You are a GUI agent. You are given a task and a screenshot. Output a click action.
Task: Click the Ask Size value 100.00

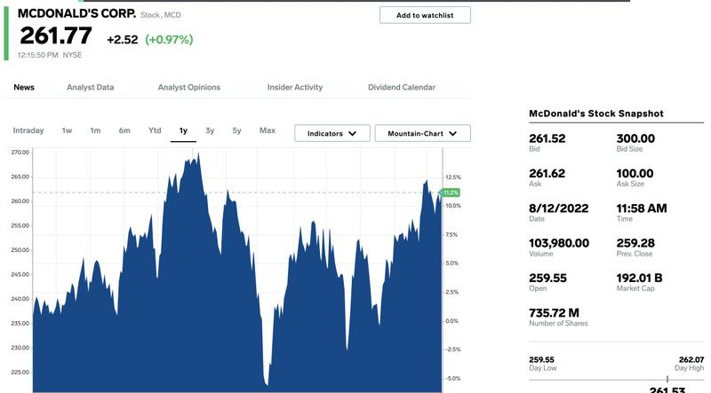(635, 173)
